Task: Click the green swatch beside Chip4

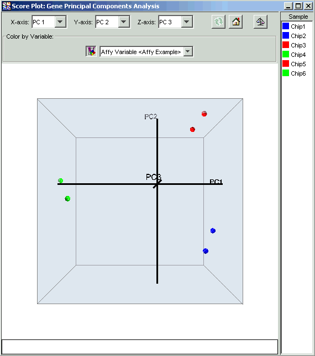Action: click(286, 54)
